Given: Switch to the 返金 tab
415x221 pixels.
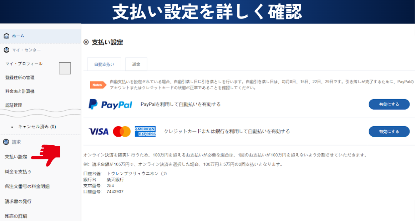Looking at the screenshot, I should (x=136, y=64).
